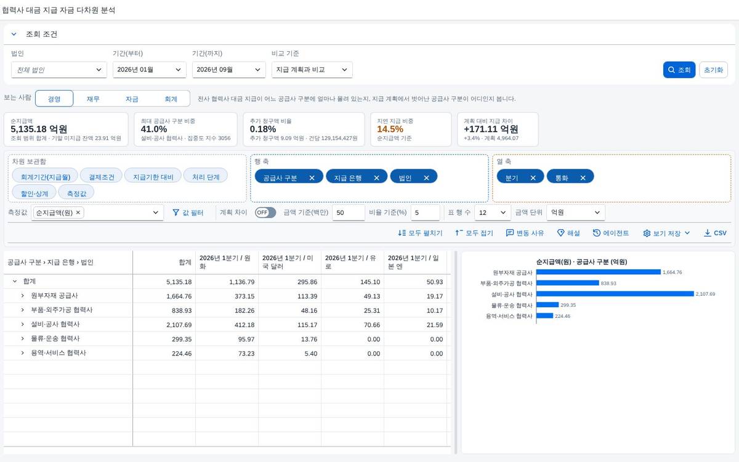Remove 공급사 구분 from row axis
This screenshot has width=739, height=462.
point(312,178)
